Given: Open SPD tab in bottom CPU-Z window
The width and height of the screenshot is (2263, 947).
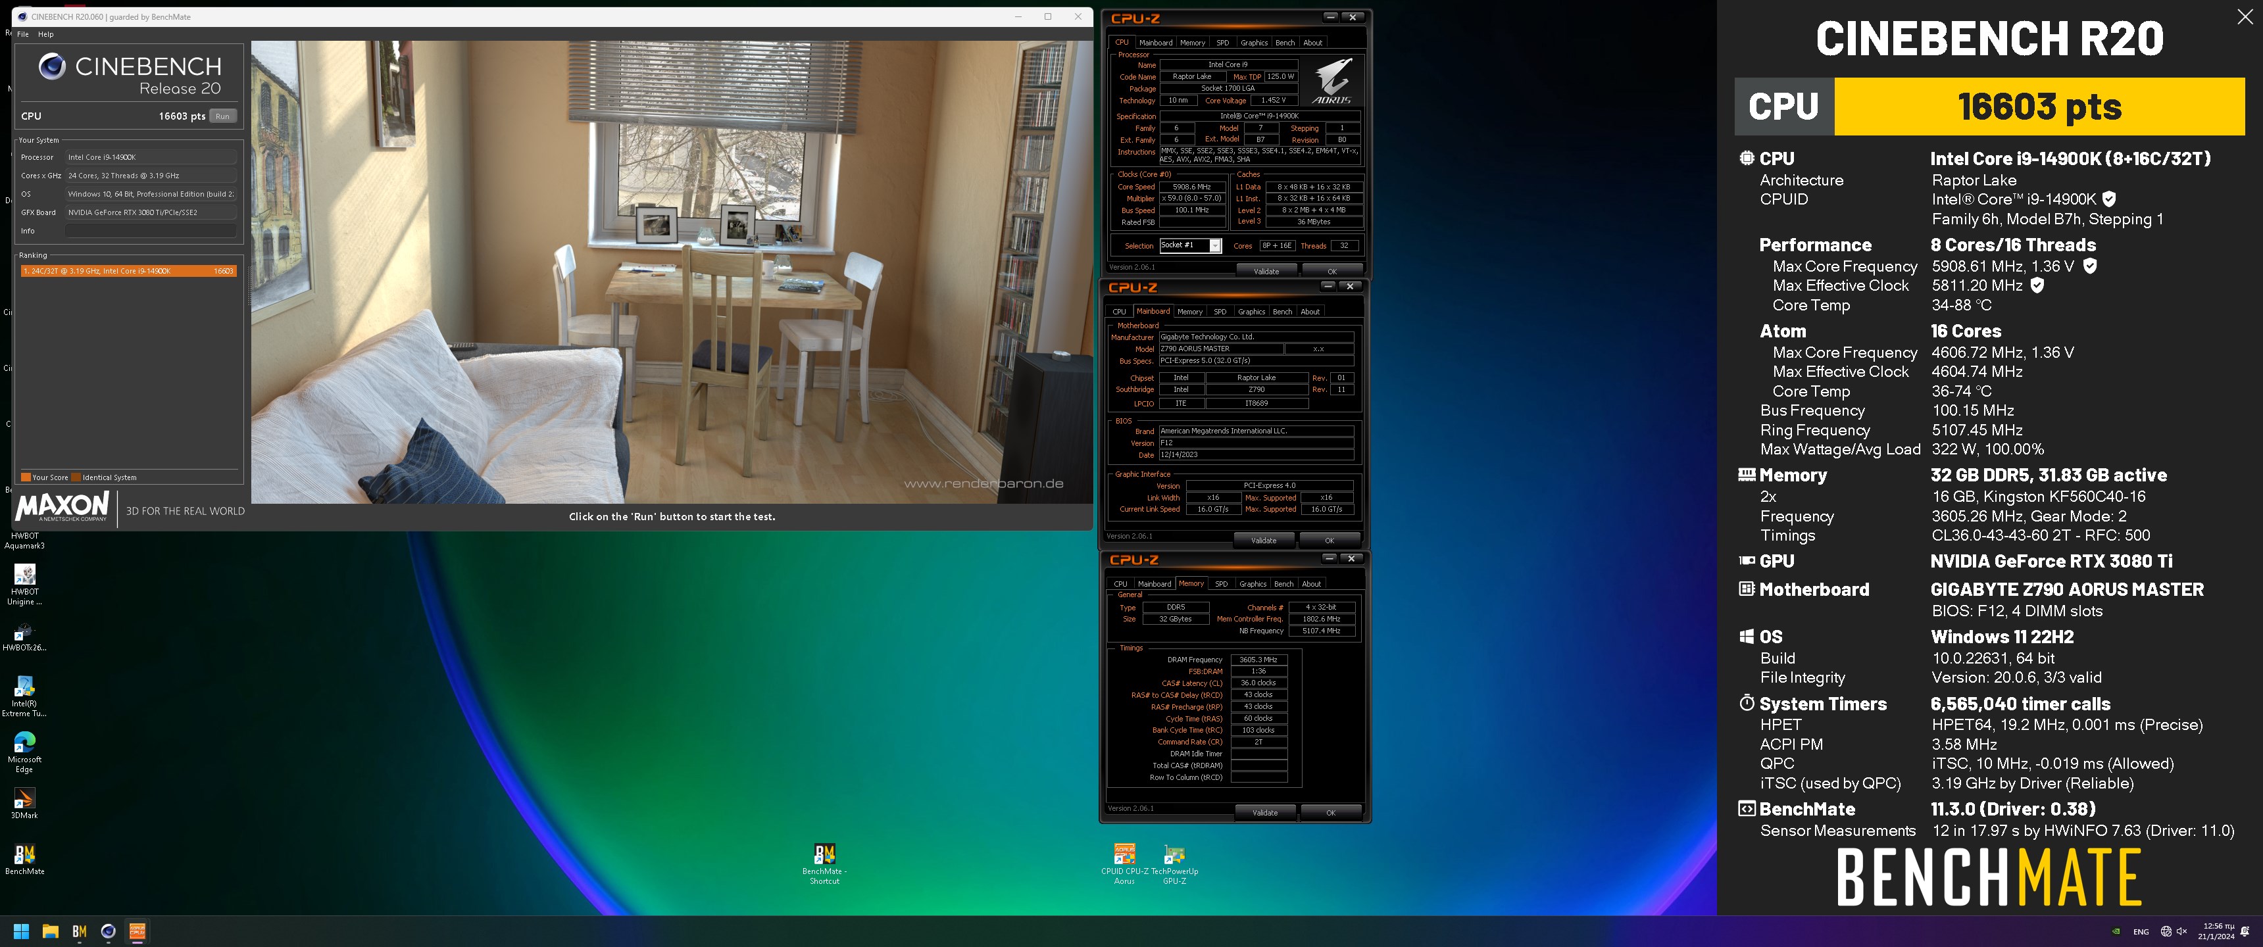Looking at the screenshot, I should click(1221, 584).
